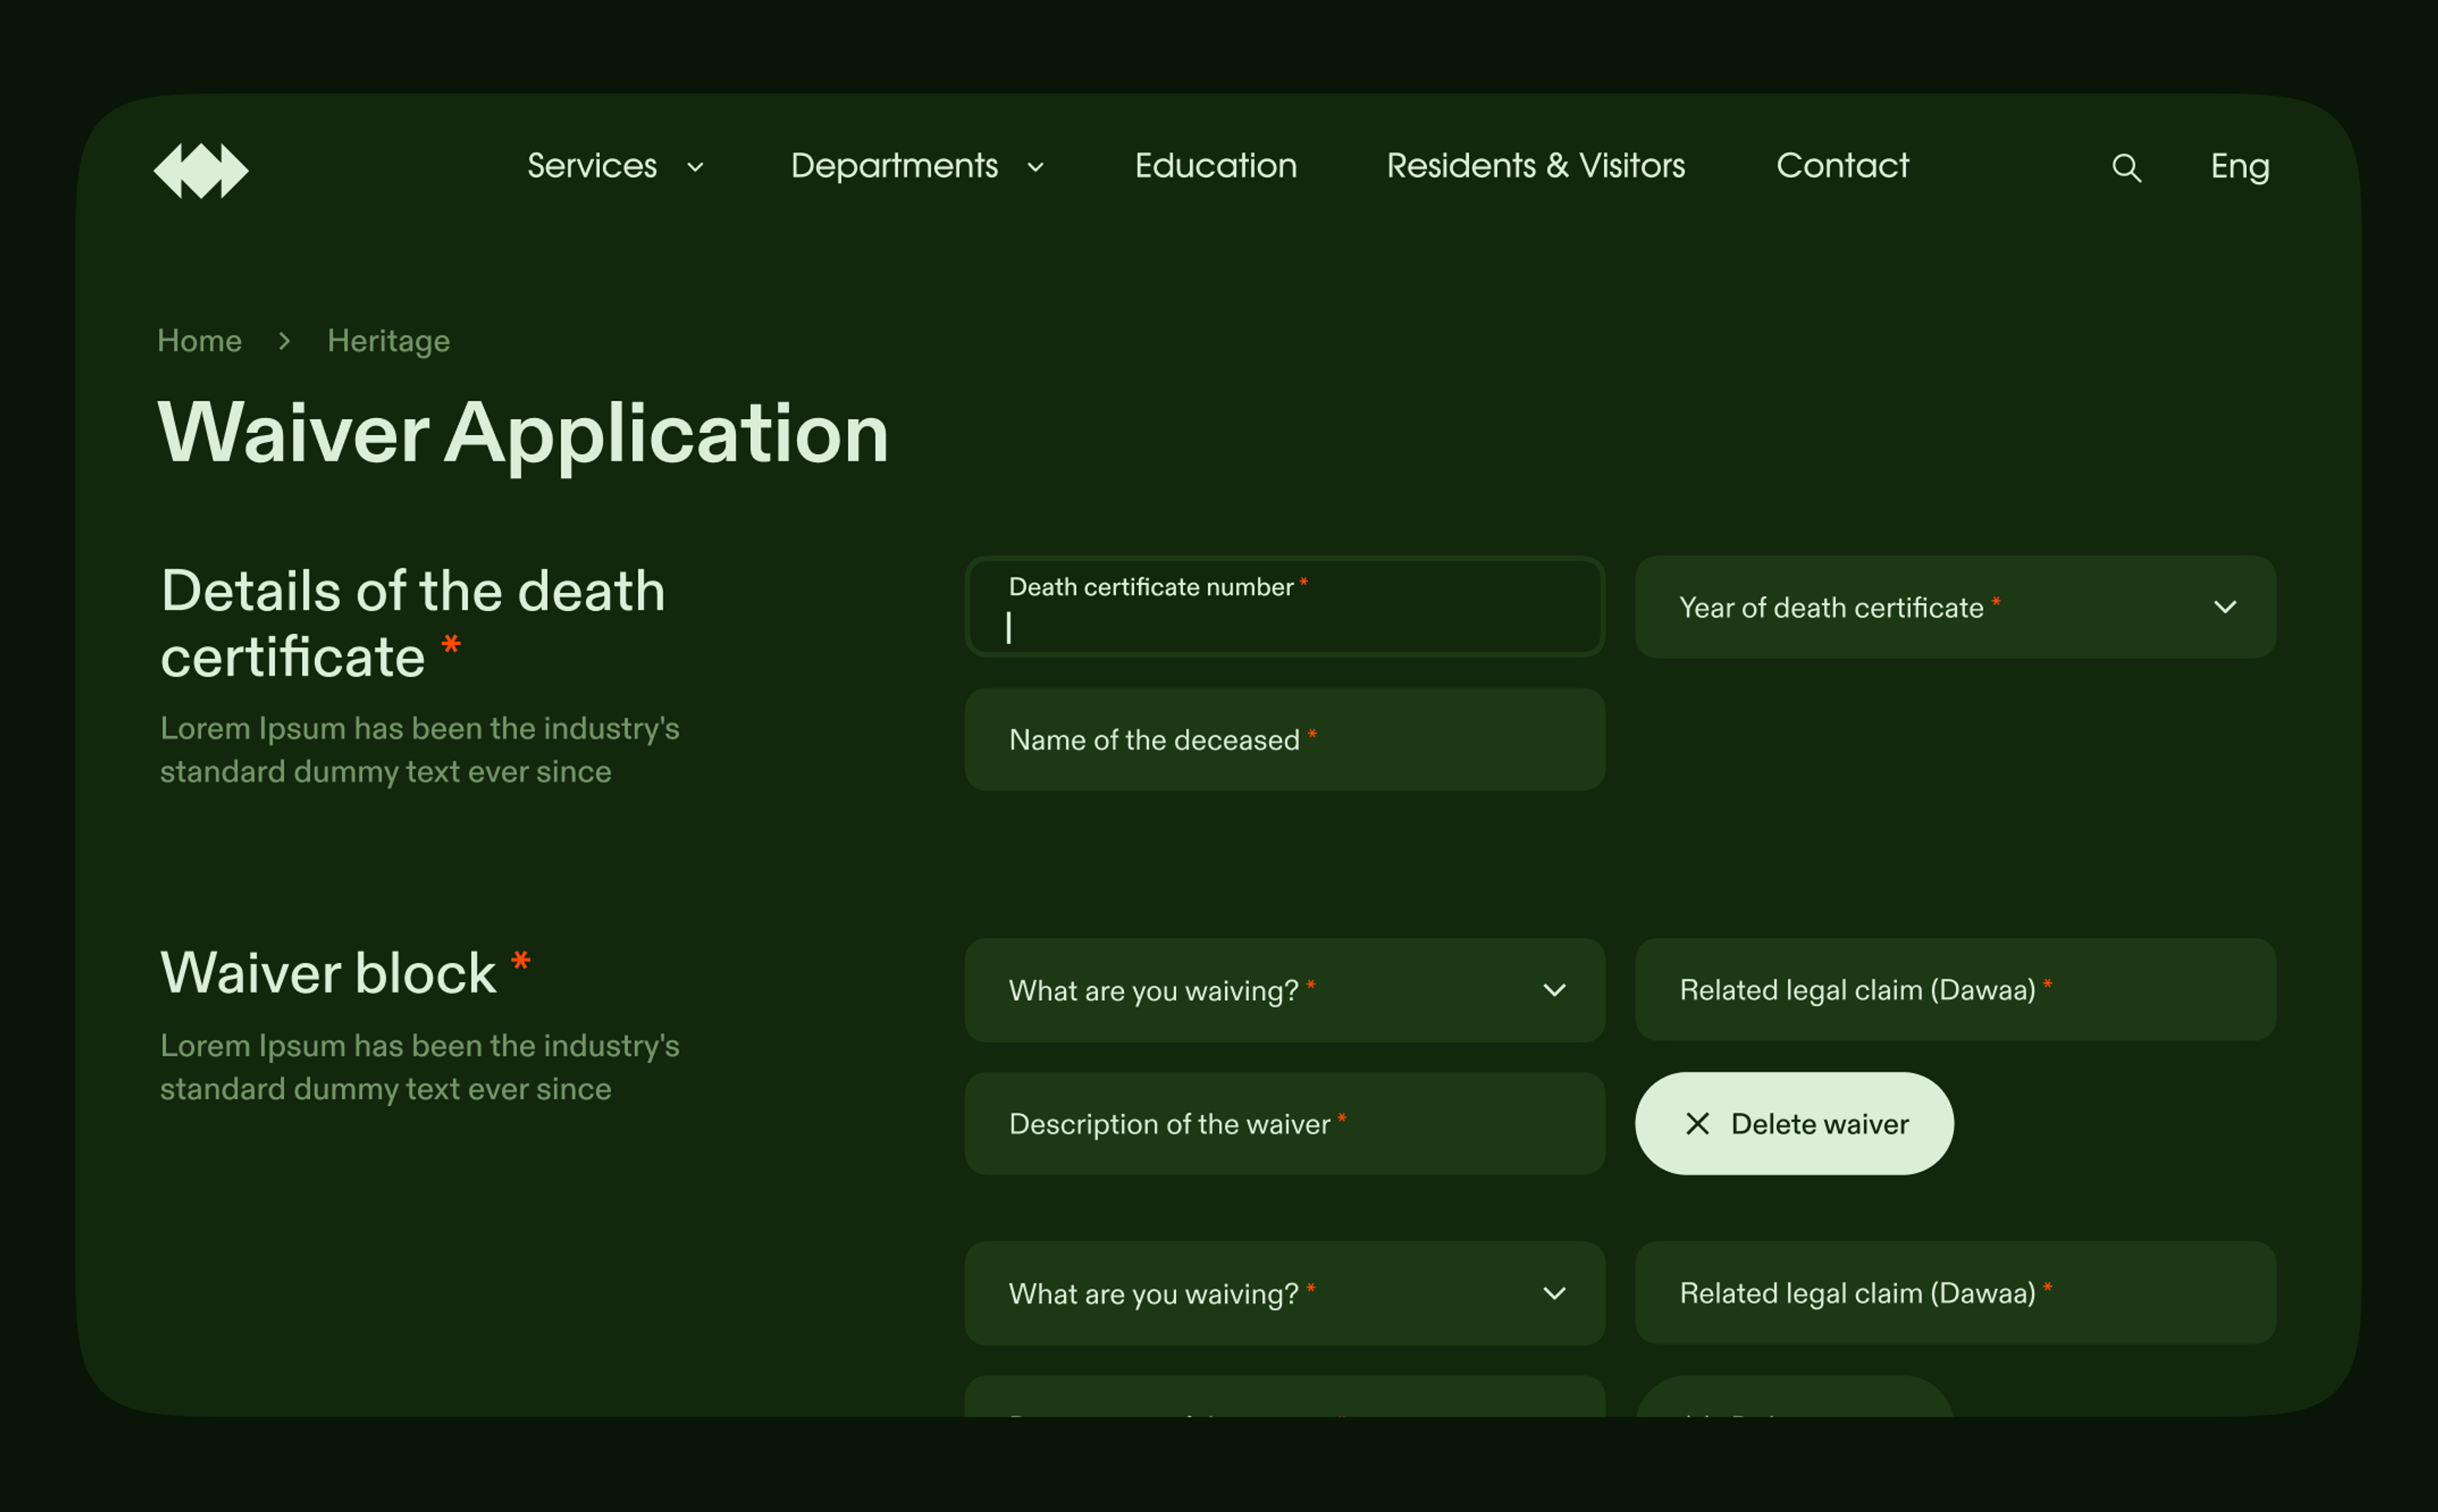Click the second Related legal claim (Dawaa) field
2438x1512 pixels.
(1954, 1292)
